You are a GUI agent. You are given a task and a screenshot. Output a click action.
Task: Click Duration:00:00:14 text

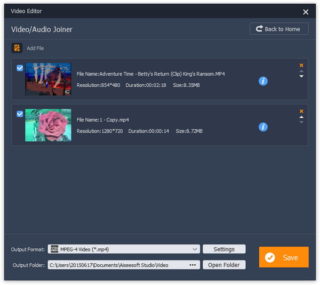(x=149, y=131)
